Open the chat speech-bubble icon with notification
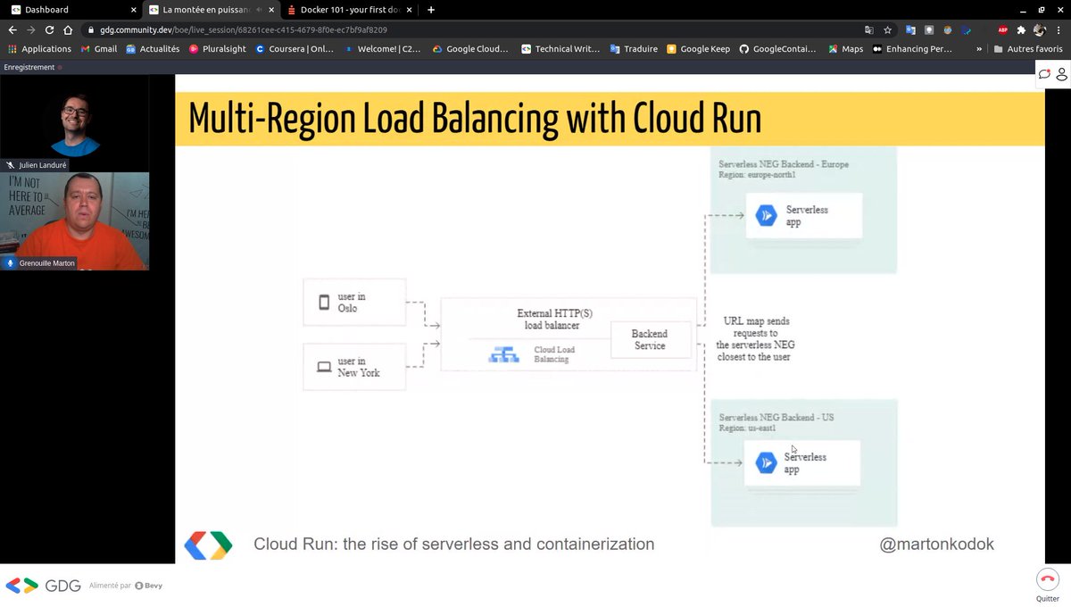 (x=1043, y=74)
